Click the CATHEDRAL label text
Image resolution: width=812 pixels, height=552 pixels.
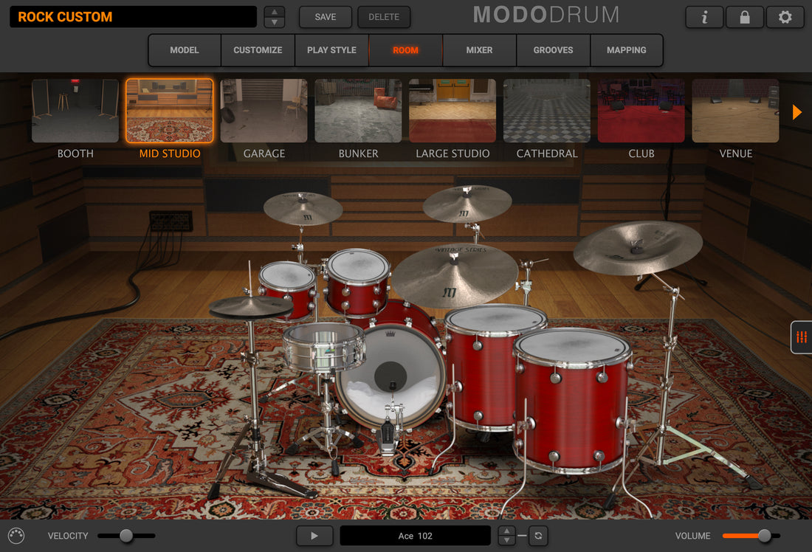547,153
